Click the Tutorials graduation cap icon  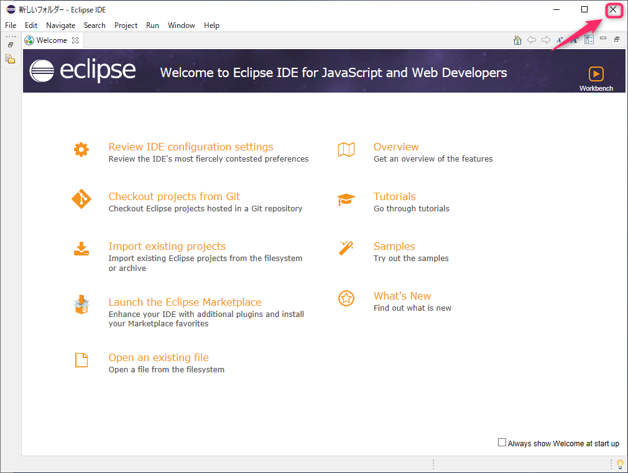pyautogui.click(x=346, y=199)
